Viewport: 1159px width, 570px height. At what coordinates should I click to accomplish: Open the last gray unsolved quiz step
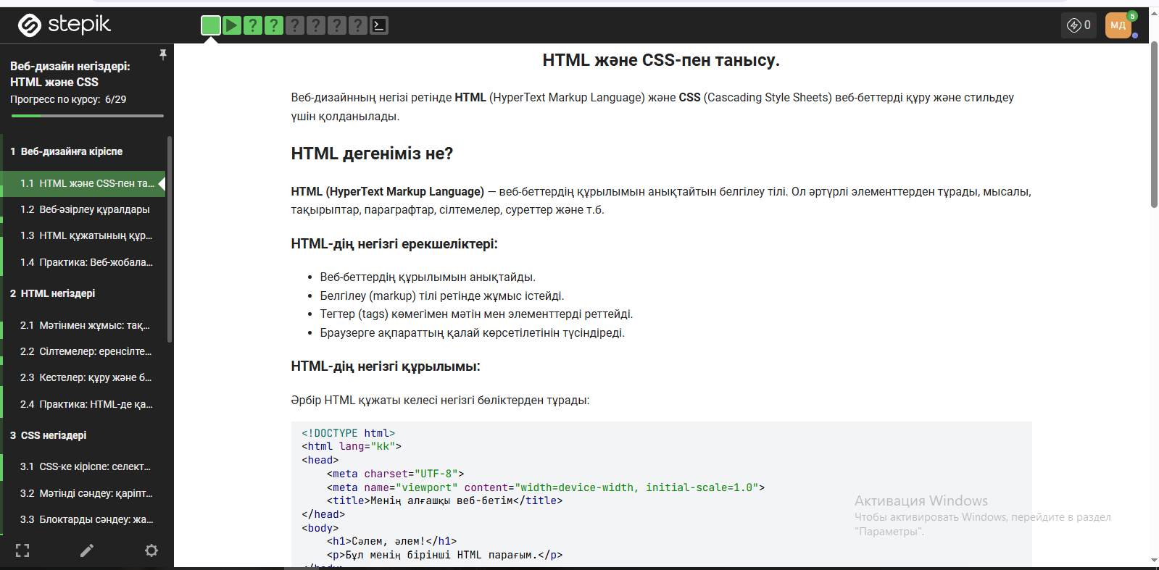[358, 26]
